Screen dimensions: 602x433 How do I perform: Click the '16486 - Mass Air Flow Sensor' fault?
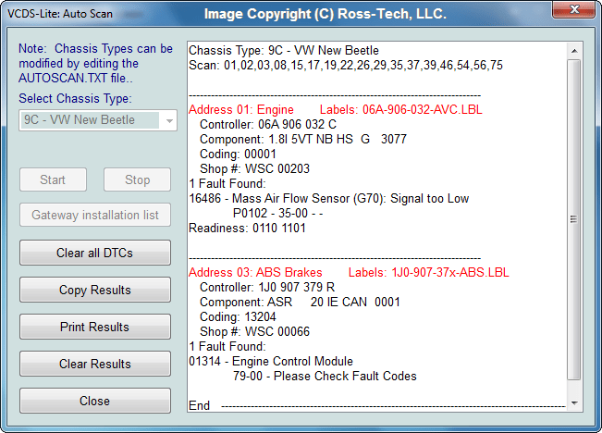pyautogui.click(x=328, y=199)
